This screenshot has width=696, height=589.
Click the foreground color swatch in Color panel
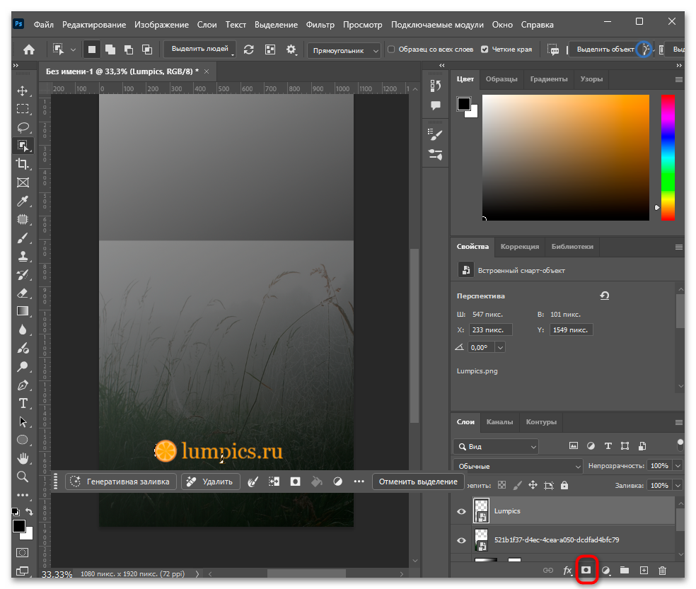tap(464, 104)
